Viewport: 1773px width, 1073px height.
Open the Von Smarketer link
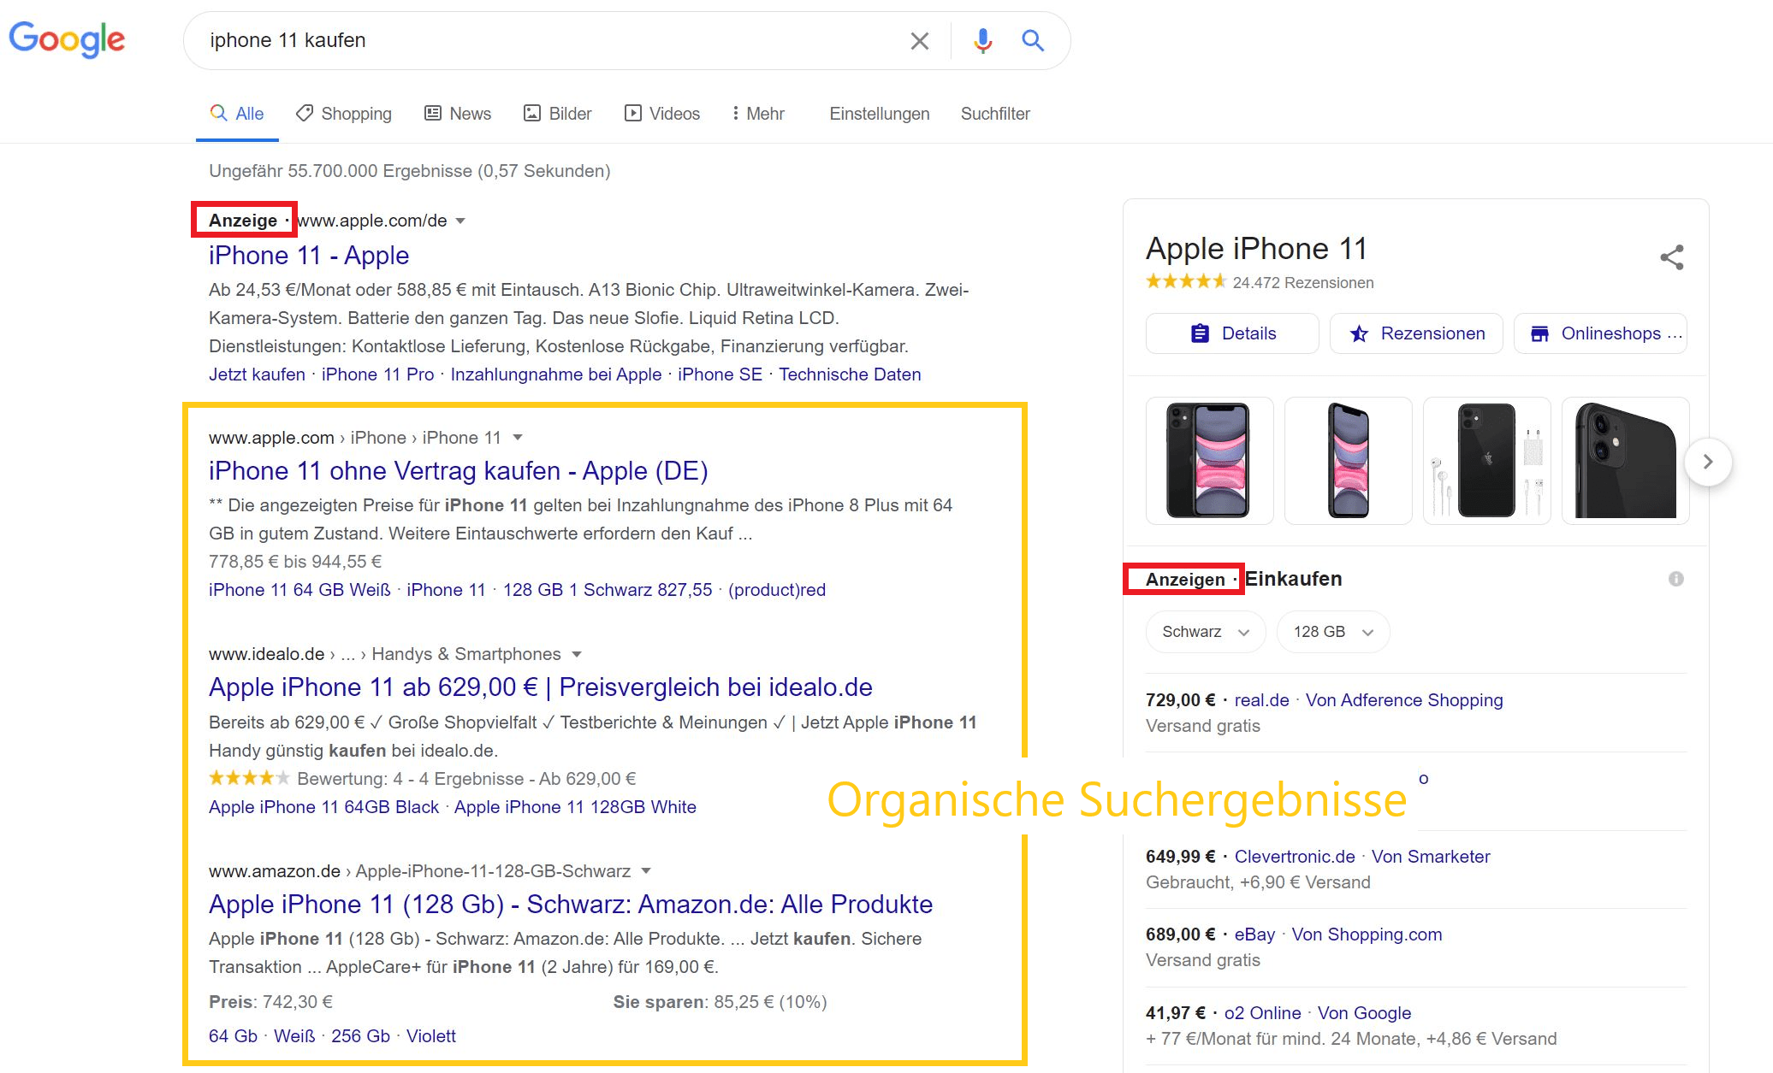[x=1431, y=857]
